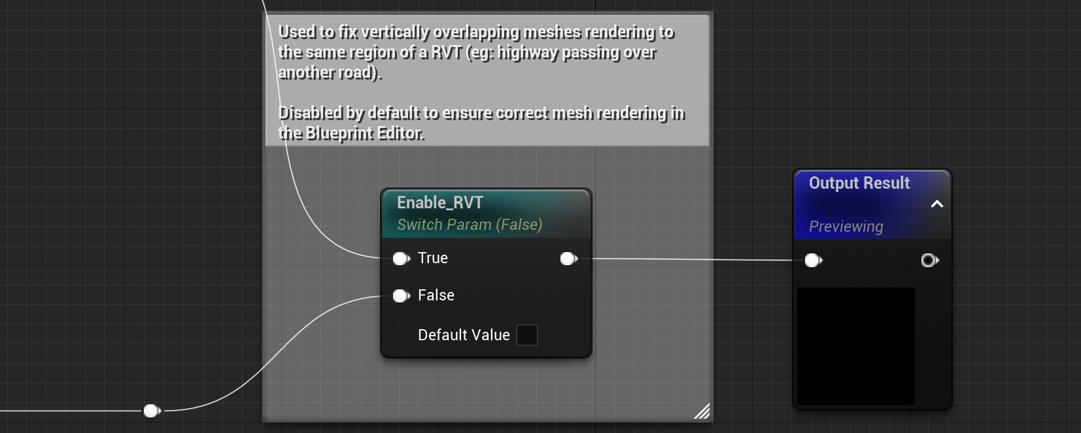
Task: Click the Default Value label
Action: (x=464, y=335)
